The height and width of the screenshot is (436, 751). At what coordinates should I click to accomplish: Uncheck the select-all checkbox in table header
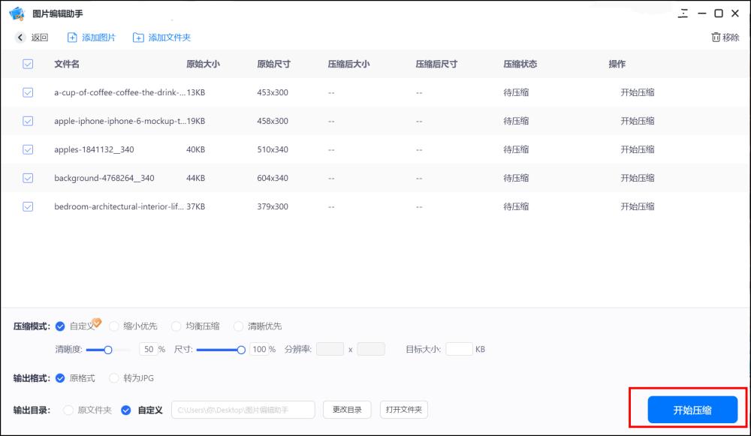28,64
